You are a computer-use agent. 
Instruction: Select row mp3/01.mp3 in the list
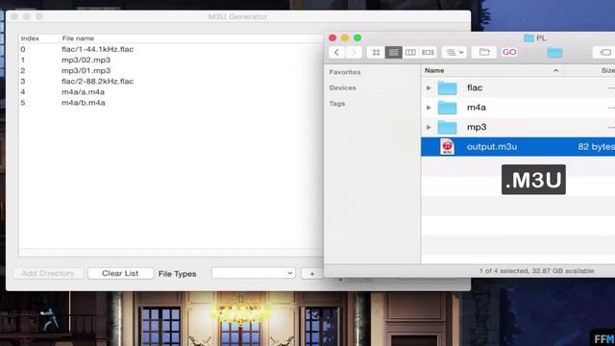click(x=171, y=70)
